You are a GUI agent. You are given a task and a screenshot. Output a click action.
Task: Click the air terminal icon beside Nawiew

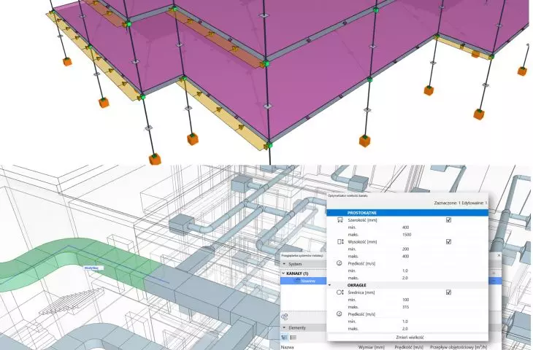coord(297,281)
